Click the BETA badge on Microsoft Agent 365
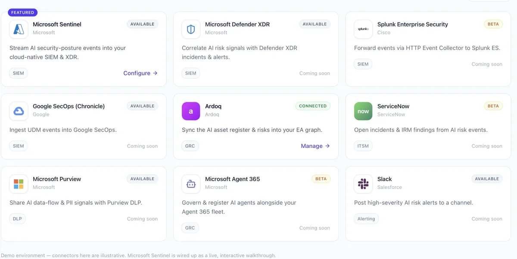The height and width of the screenshot is (259, 517). tap(321, 179)
